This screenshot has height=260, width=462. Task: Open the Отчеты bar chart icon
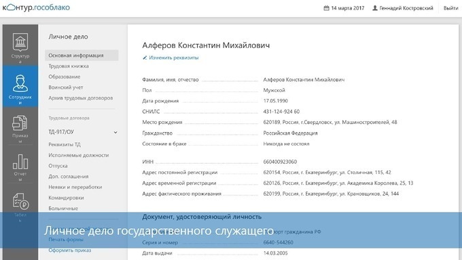click(x=20, y=162)
